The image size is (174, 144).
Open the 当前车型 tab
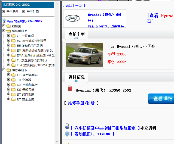pos(77,35)
